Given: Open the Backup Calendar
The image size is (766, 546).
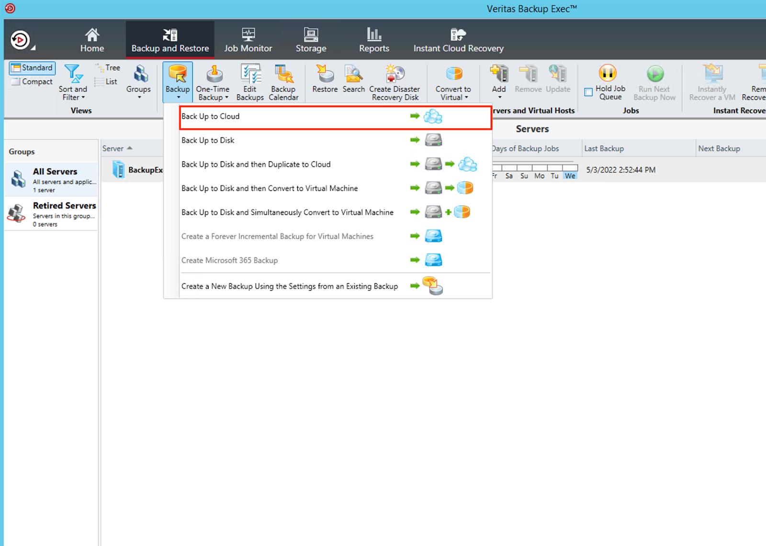Looking at the screenshot, I should click(x=283, y=82).
